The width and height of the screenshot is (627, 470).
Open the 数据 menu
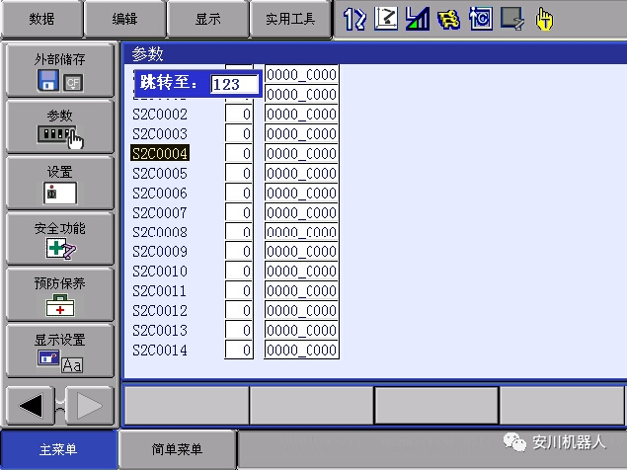coord(41,19)
